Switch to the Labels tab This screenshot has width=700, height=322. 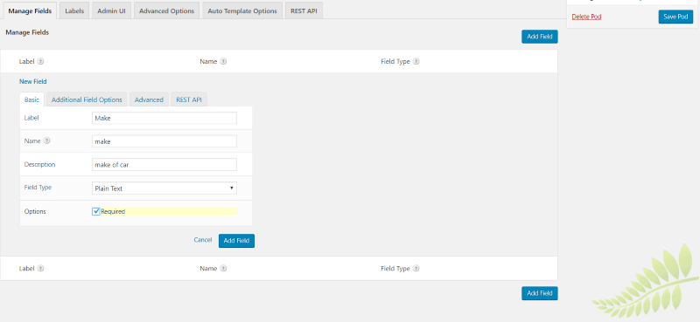74,10
